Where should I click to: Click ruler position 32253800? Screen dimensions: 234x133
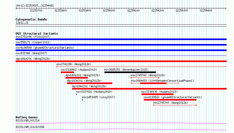[60, 10]
